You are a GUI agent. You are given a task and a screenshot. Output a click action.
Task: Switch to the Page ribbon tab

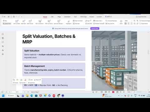click(x=59, y=17)
